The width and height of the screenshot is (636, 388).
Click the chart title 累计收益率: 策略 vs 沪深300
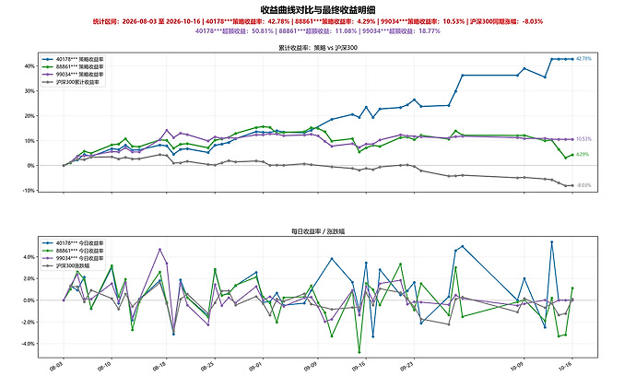tap(318, 48)
